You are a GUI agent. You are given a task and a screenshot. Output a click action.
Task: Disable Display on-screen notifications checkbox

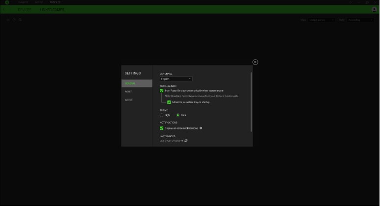coord(161,128)
